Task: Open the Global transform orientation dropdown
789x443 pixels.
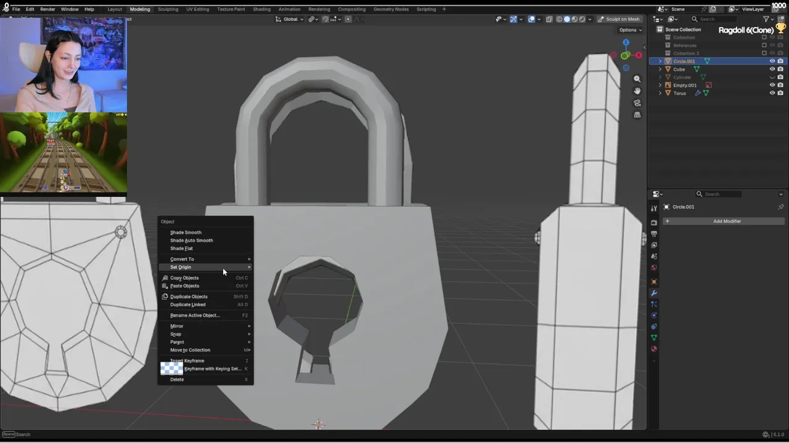Action: 290,19
